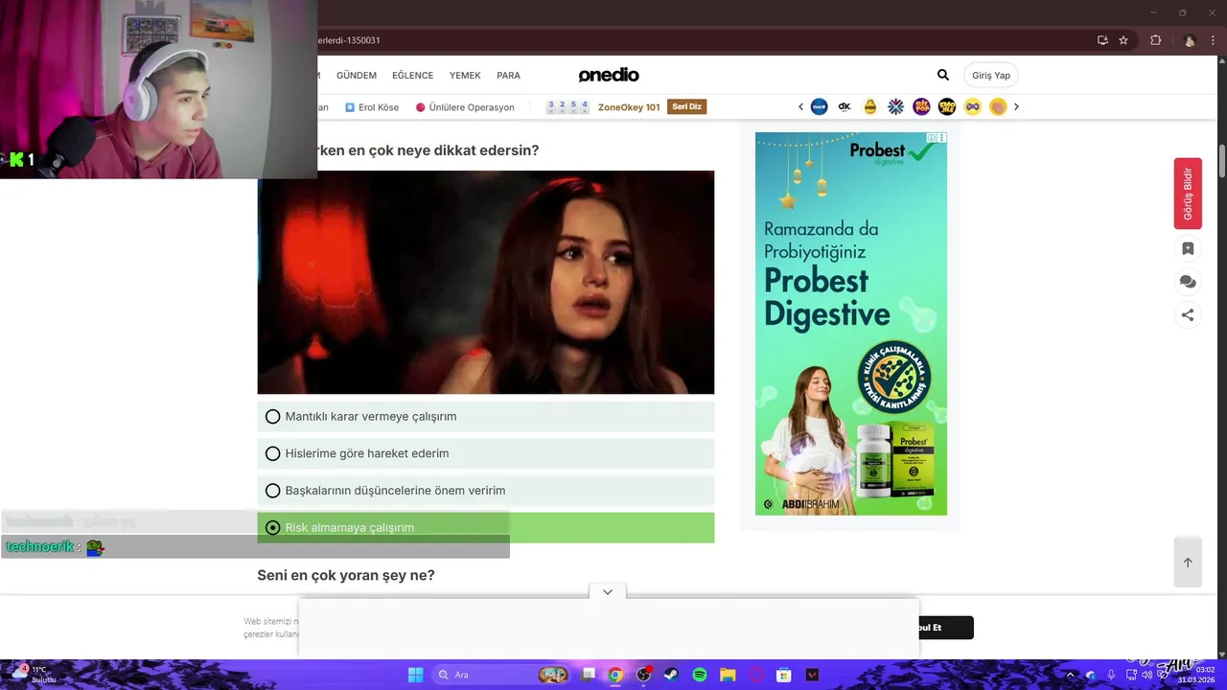Click the page vertical scrollbar

pos(1221,161)
